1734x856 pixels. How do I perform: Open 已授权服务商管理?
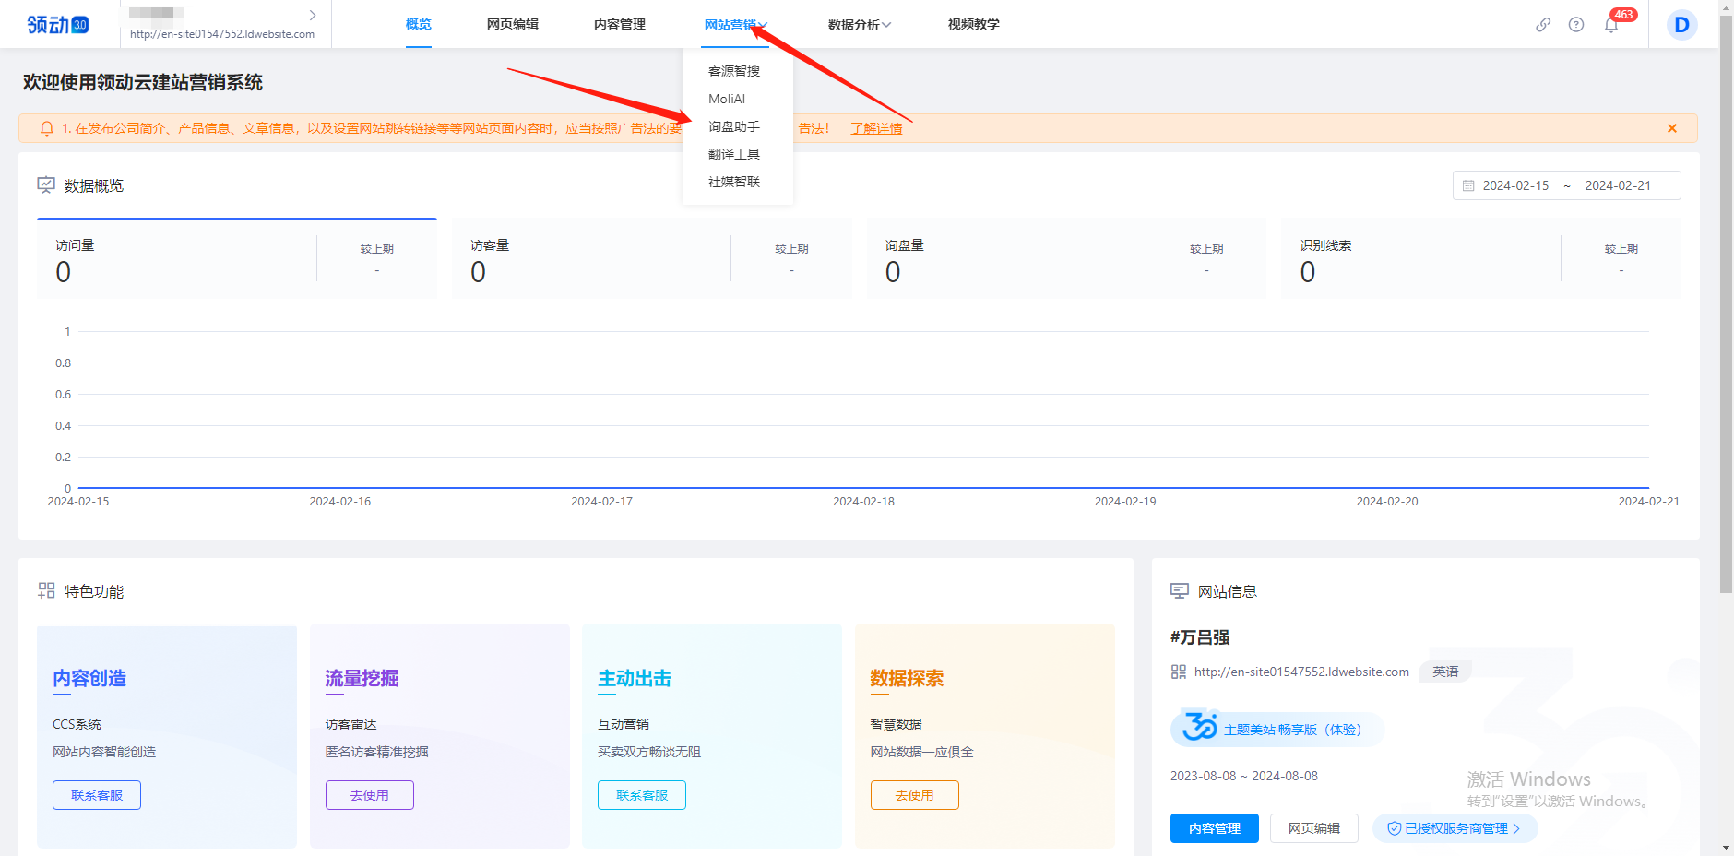pos(1455,828)
